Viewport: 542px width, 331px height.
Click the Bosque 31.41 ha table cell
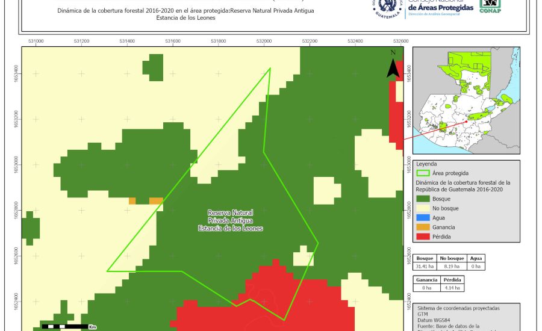click(425, 265)
